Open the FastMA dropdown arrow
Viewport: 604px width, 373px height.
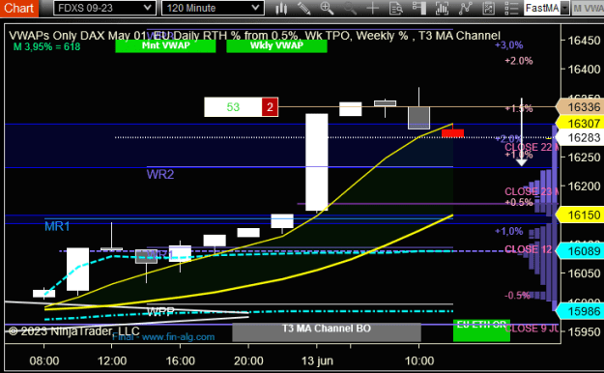(x=564, y=8)
